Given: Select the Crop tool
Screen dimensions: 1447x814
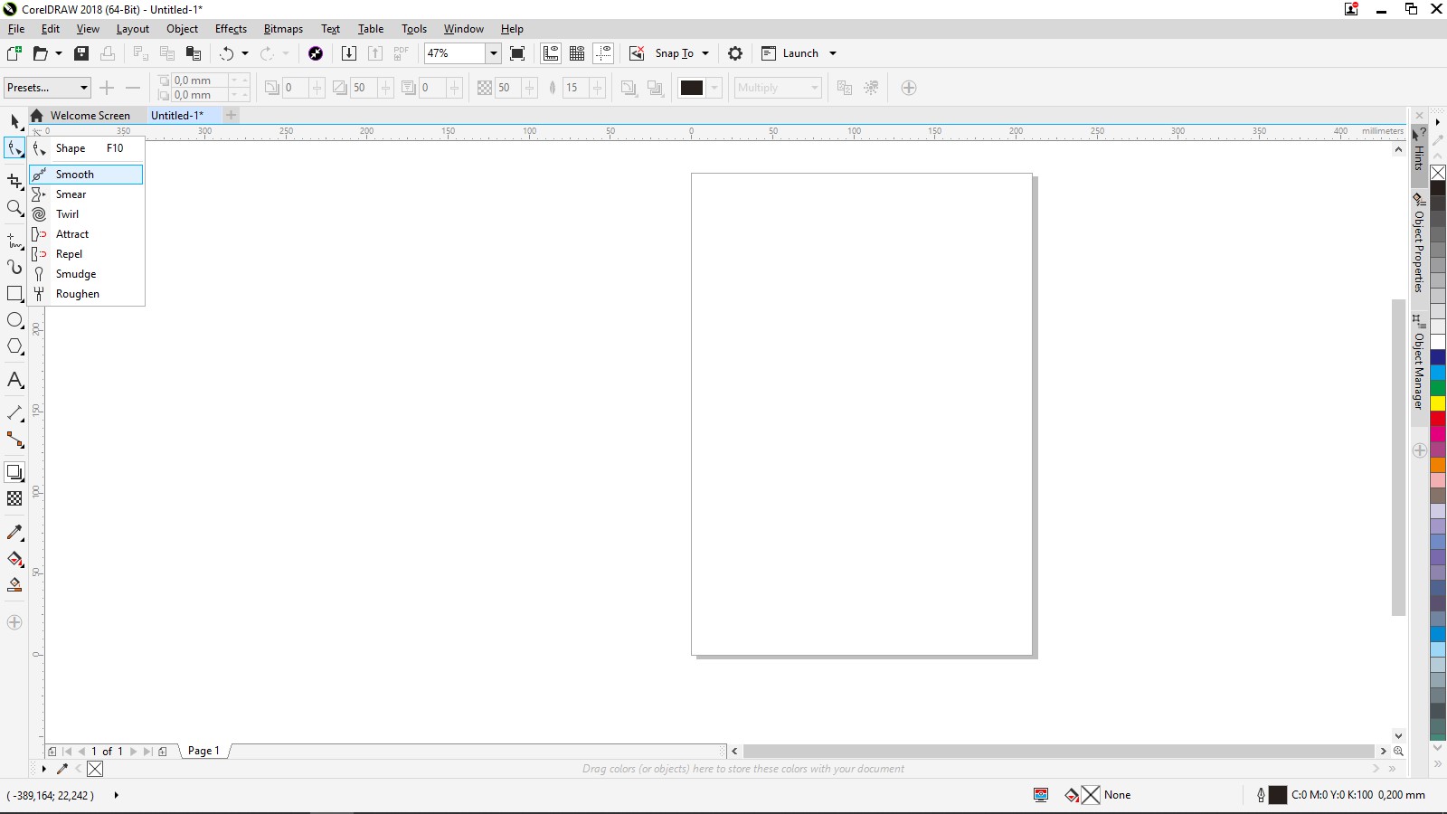Looking at the screenshot, I should pos(14,181).
